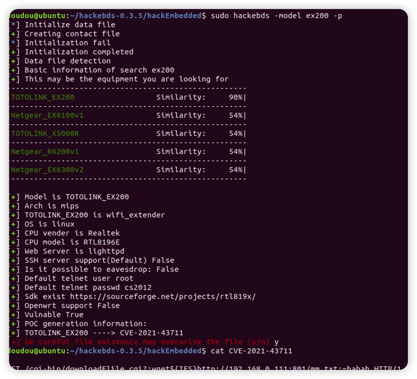The width and height of the screenshot is (417, 379).
Task: Select the Netgear_EX6300v2 entry
Action: pyautogui.click(x=47, y=170)
